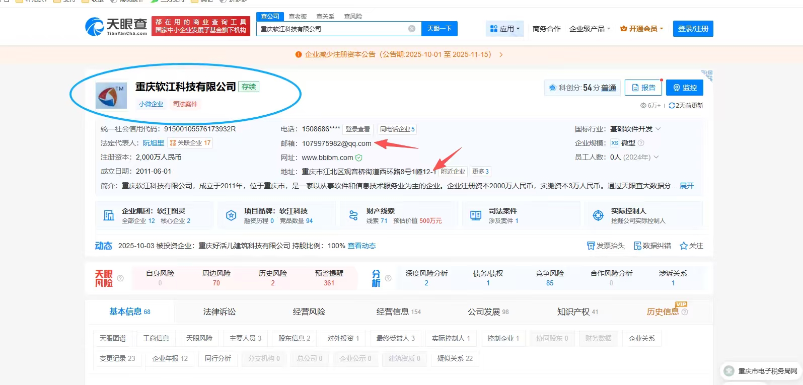The height and width of the screenshot is (385, 803).
Task: Expand the 基础软件开发 industry chevron
Action: (x=658, y=129)
